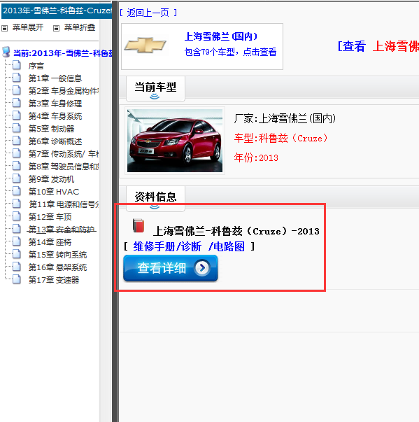Open 序言 in the tree

tap(36, 66)
